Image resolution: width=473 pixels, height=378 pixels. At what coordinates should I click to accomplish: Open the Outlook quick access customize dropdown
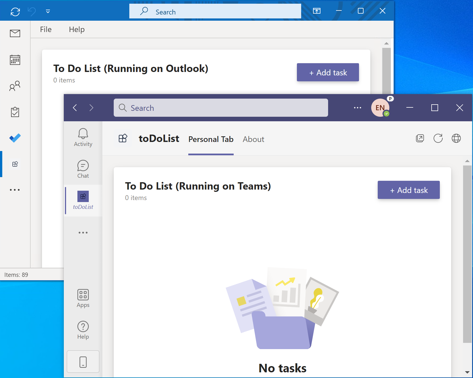coord(48,12)
